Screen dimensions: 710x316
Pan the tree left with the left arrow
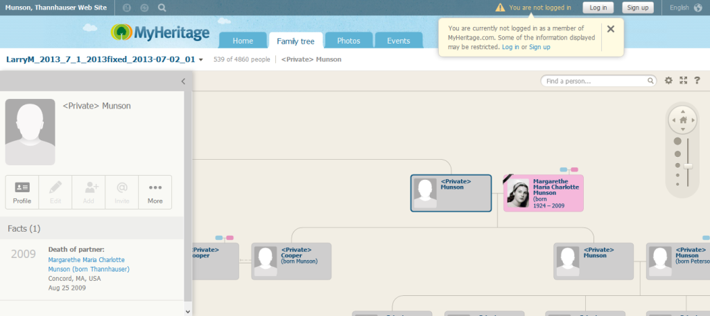(674, 120)
